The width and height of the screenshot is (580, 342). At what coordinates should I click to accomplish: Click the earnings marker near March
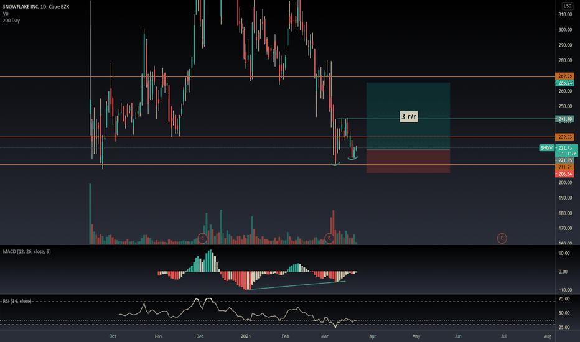click(329, 238)
